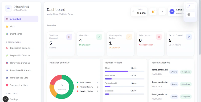The image size is (201, 102).
Task: Click Completed badge beside 4 rows
Action: coord(186,84)
